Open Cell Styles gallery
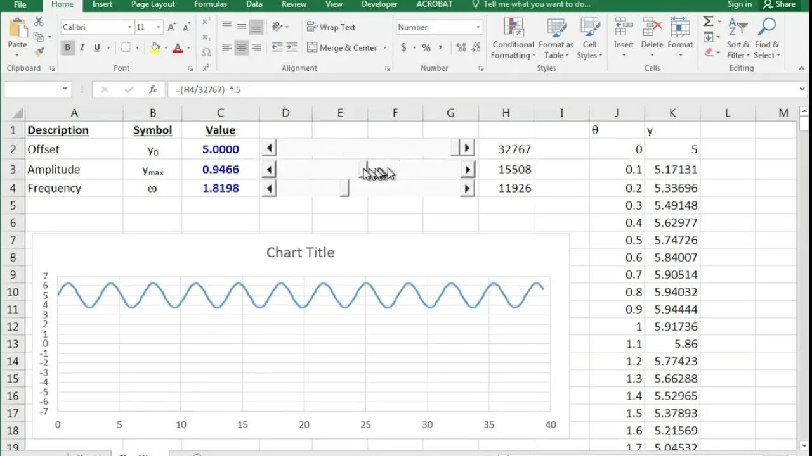 pos(589,39)
